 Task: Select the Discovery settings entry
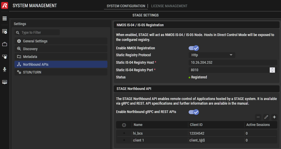click(61, 49)
